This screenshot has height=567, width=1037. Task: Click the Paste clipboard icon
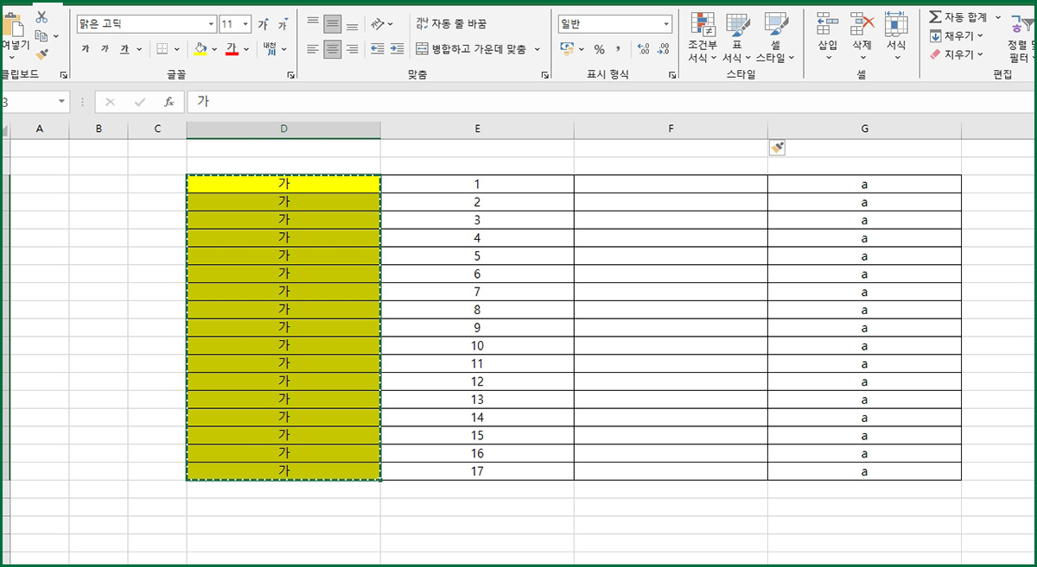click(x=12, y=23)
